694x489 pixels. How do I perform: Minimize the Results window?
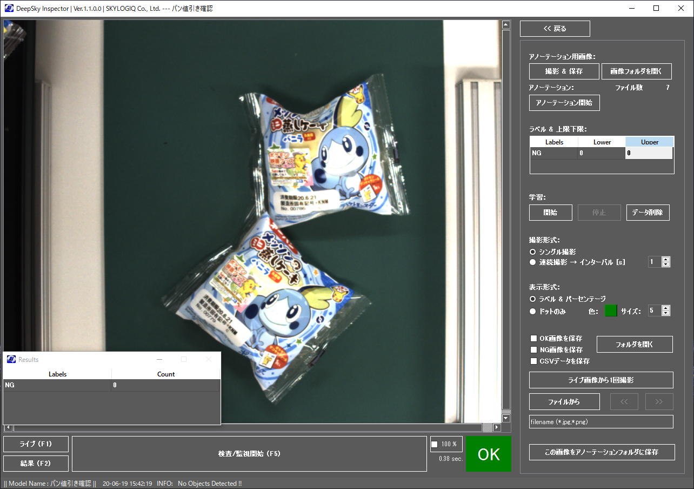[x=159, y=360]
